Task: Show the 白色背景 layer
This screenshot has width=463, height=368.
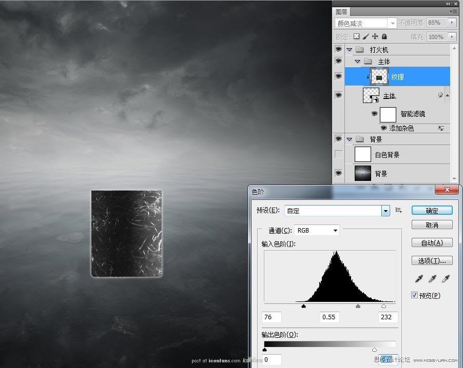Action: tap(338, 154)
